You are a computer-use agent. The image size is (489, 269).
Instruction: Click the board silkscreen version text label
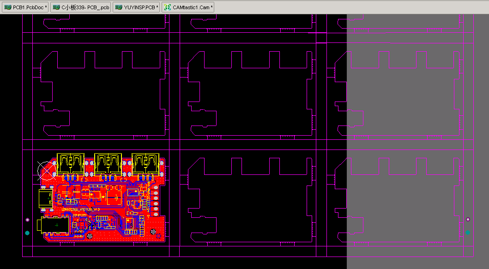coord(80,209)
